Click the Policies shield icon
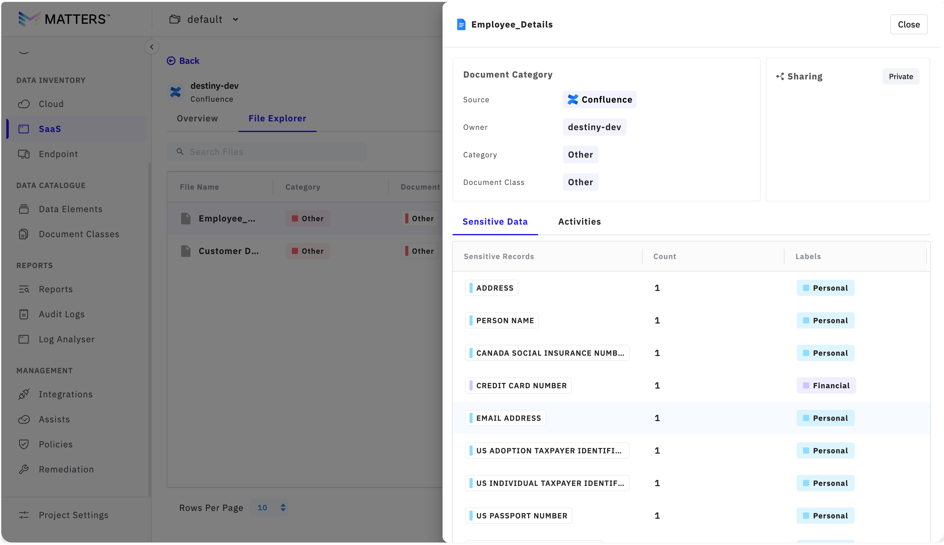This screenshot has height=545, width=944. click(24, 444)
